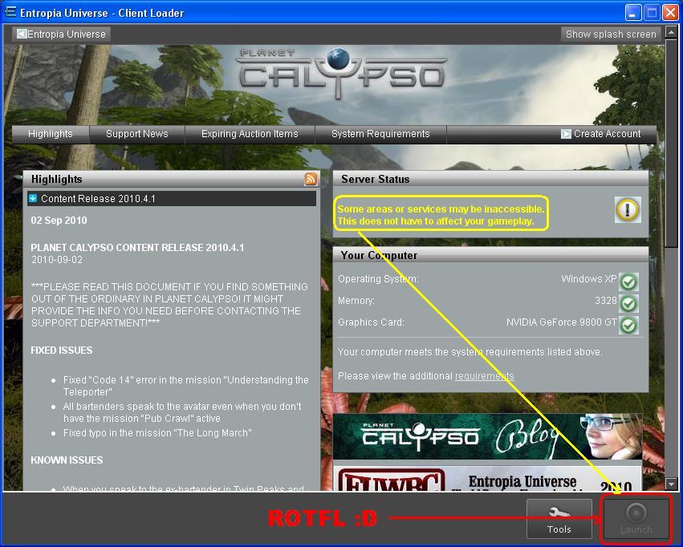683x547 pixels.
Task: Open the Highlights tab
Action: (51, 134)
